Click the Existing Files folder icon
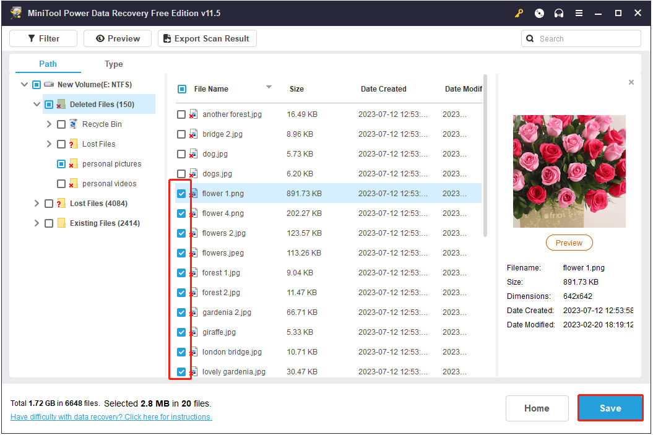The width and height of the screenshot is (653, 435). point(61,223)
